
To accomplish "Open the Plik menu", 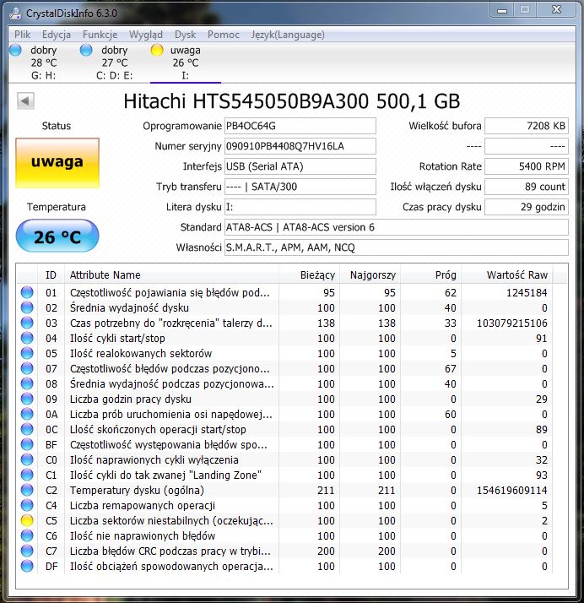I will (x=22, y=35).
